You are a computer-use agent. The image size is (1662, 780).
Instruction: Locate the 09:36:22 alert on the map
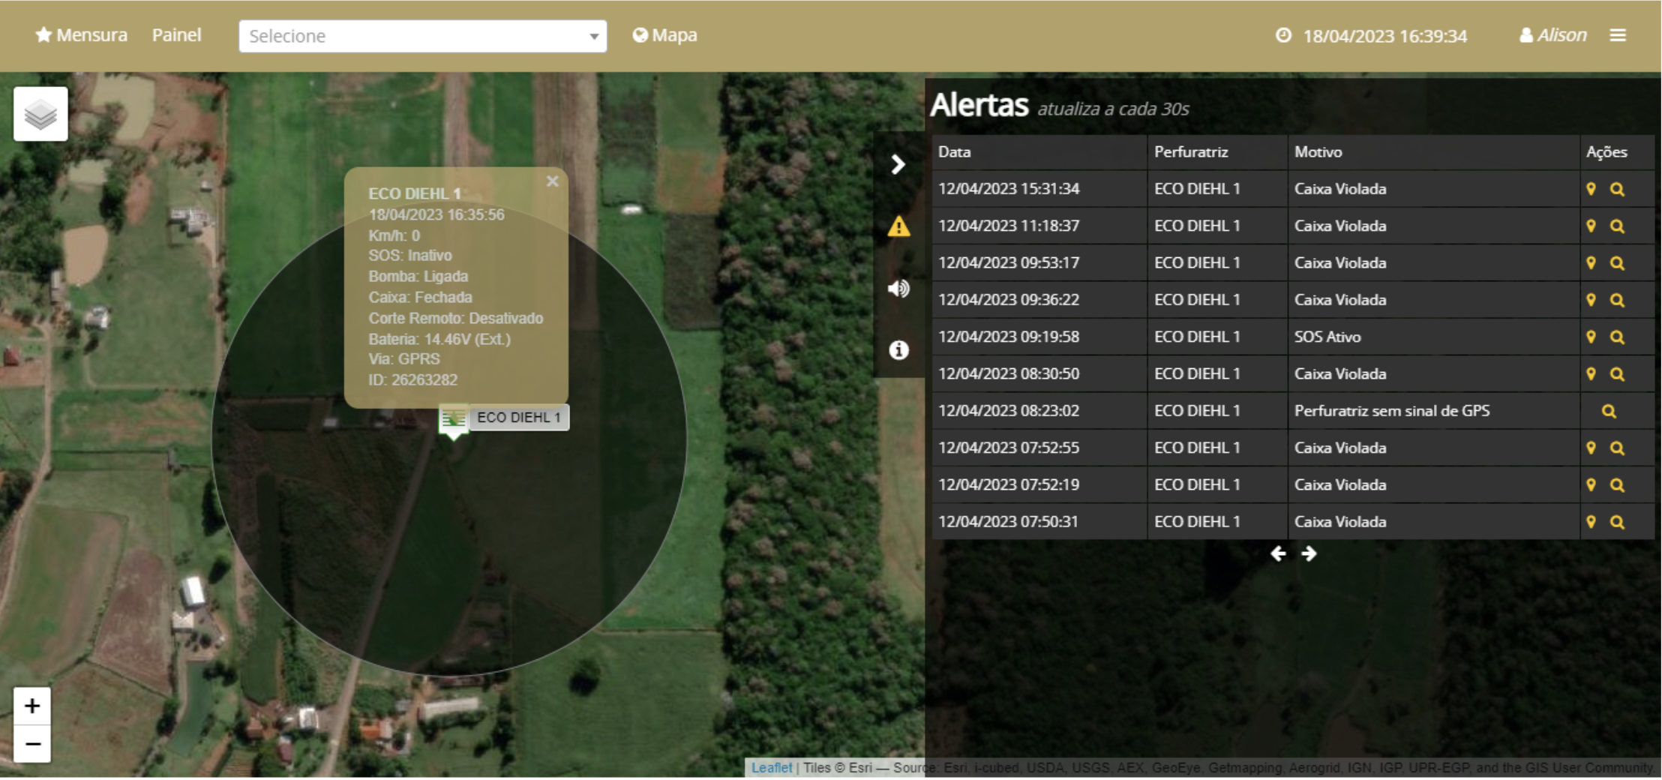point(1591,300)
